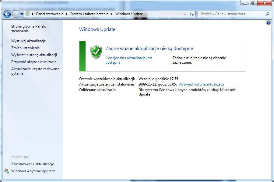The height and width of the screenshot is (182, 274).
Task: Open "Przywróć ukryte aktualizacje" link
Action: [34, 62]
